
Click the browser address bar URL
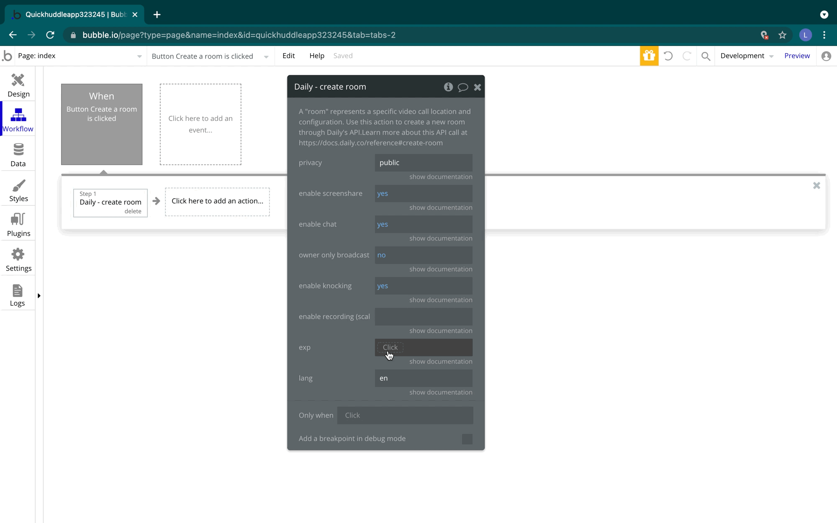(239, 35)
